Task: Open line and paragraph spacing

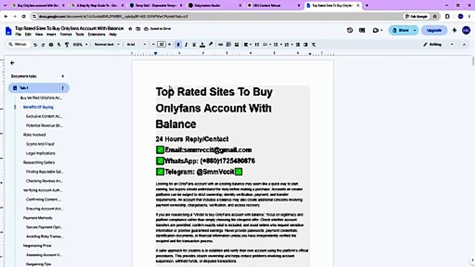Action: pyautogui.click(x=256, y=44)
